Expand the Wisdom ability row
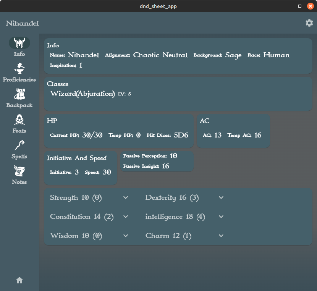This screenshot has width=317, height=291. point(126,236)
